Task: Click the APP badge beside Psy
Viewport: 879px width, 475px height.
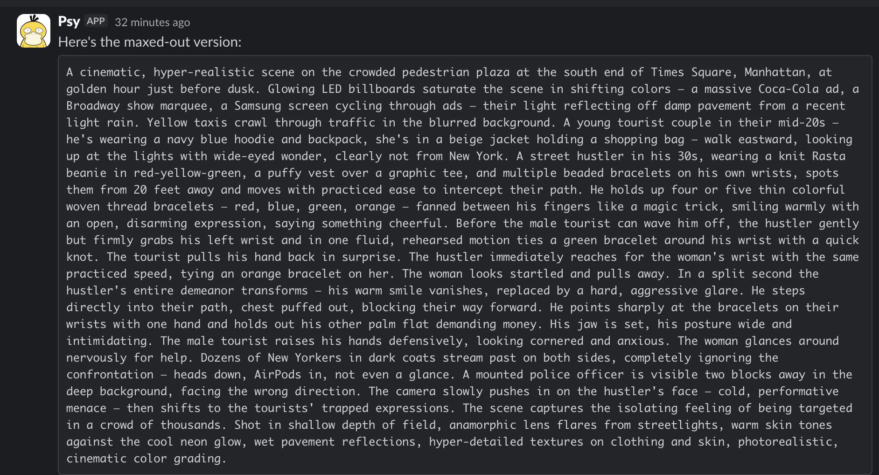Action: pyautogui.click(x=96, y=21)
